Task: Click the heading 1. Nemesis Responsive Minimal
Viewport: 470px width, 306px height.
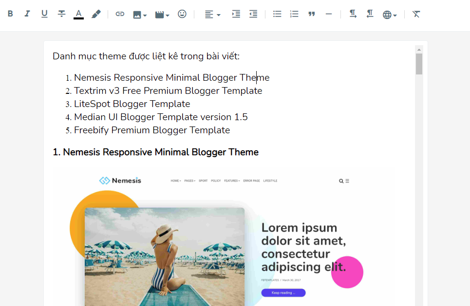Action: [155, 152]
